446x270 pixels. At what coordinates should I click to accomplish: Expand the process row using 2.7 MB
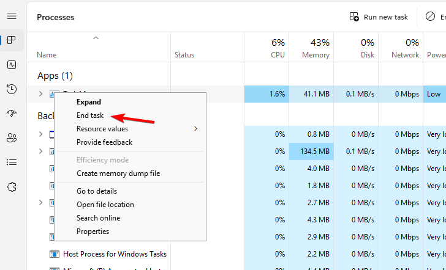coord(41,203)
